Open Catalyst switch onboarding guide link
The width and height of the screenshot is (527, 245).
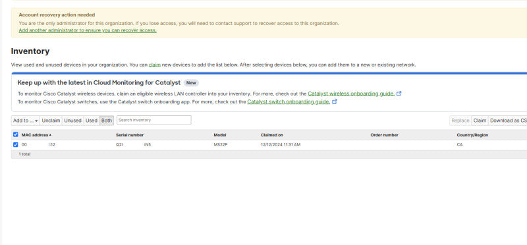(289, 102)
